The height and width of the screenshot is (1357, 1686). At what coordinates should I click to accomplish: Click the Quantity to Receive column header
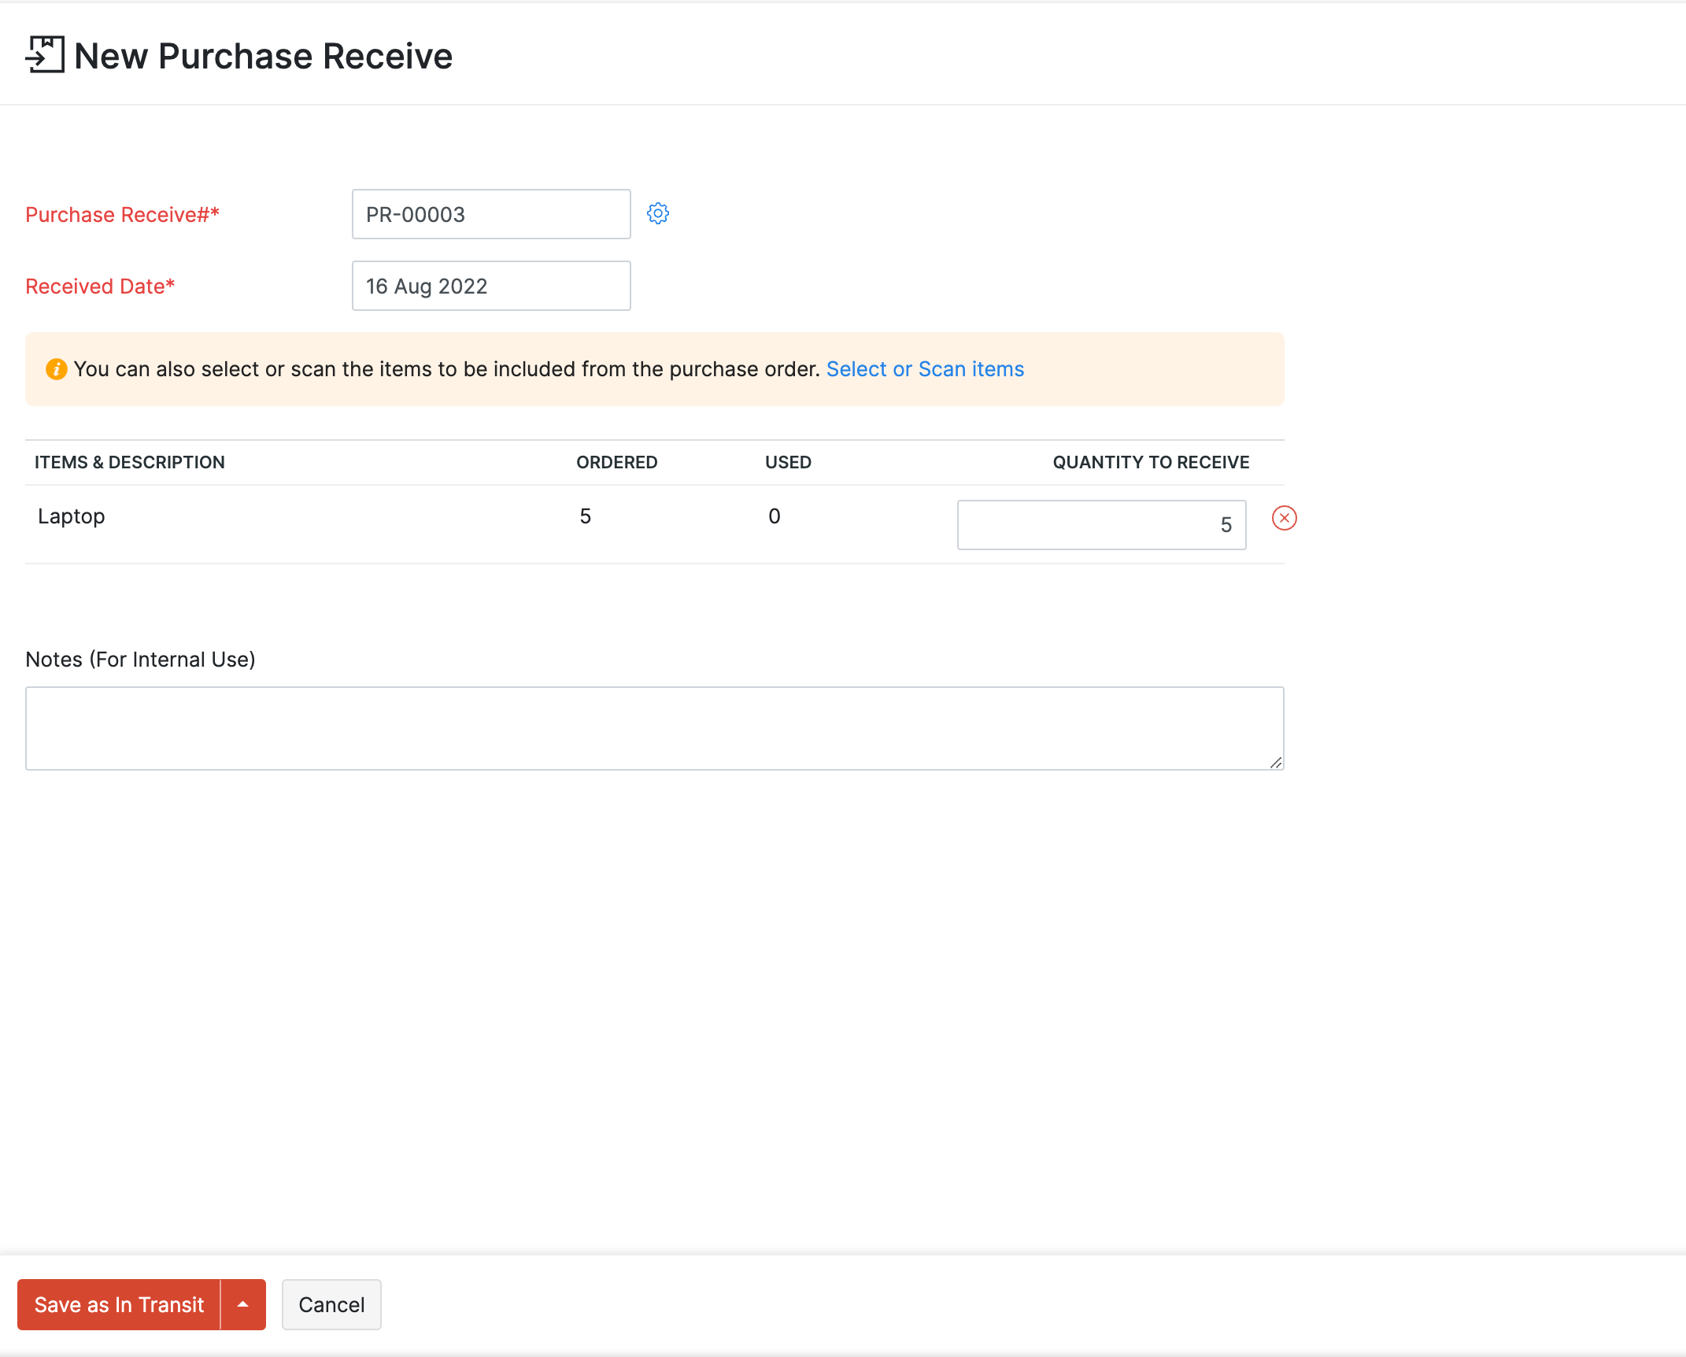coord(1151,462)
